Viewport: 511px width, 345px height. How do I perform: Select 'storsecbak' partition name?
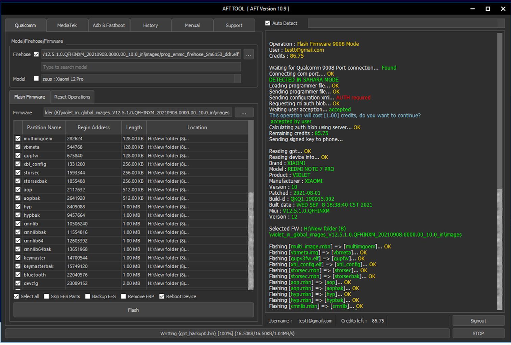35,181
